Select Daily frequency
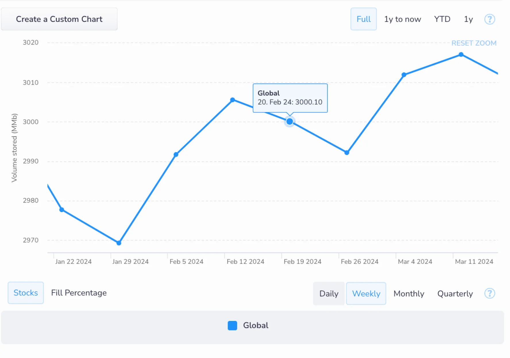The width and height of the screenshot is (510, 358). point(329,293)
